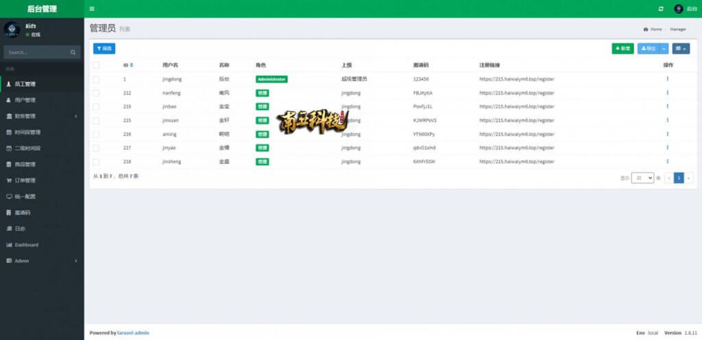Click the invitation code 123456
Screen dimensions: 702x340
(x=421, y=79)
